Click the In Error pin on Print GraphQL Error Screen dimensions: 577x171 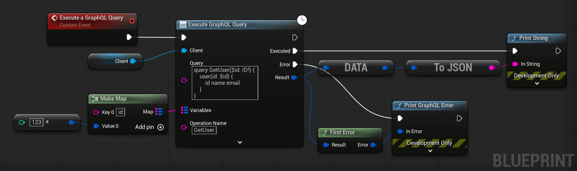(x=400, y=131)
